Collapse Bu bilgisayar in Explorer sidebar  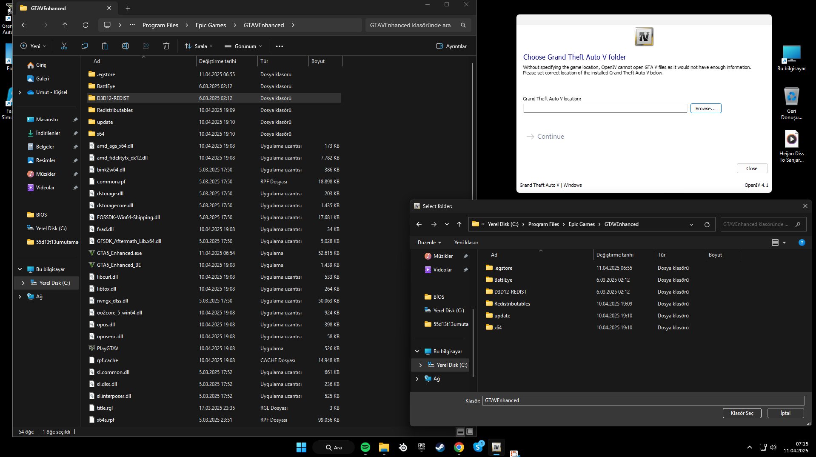click(x=20, y=269)
